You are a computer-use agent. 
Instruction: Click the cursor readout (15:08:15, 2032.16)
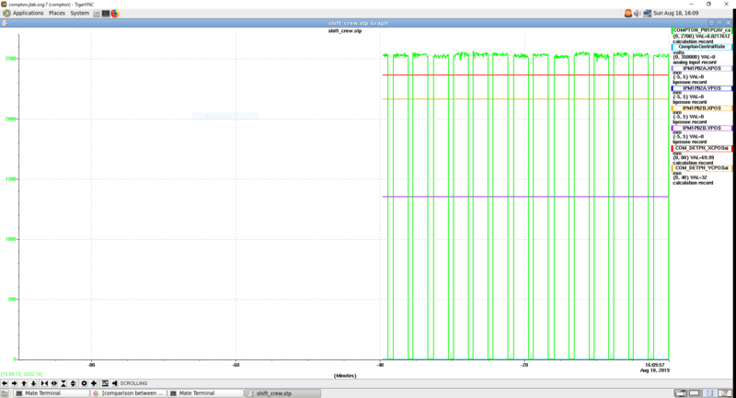(x=21, y=374)
